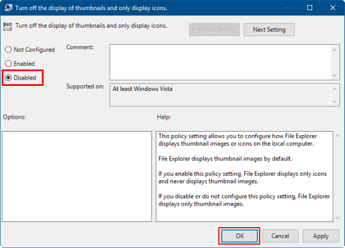Select the Disabled radio button
Screen dimensions: 345x248
click(8, 77)
